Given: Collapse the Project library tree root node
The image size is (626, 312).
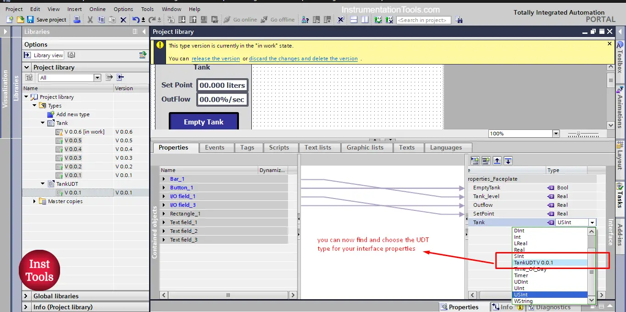Looking at the screenshot, I should click(26, 97).
